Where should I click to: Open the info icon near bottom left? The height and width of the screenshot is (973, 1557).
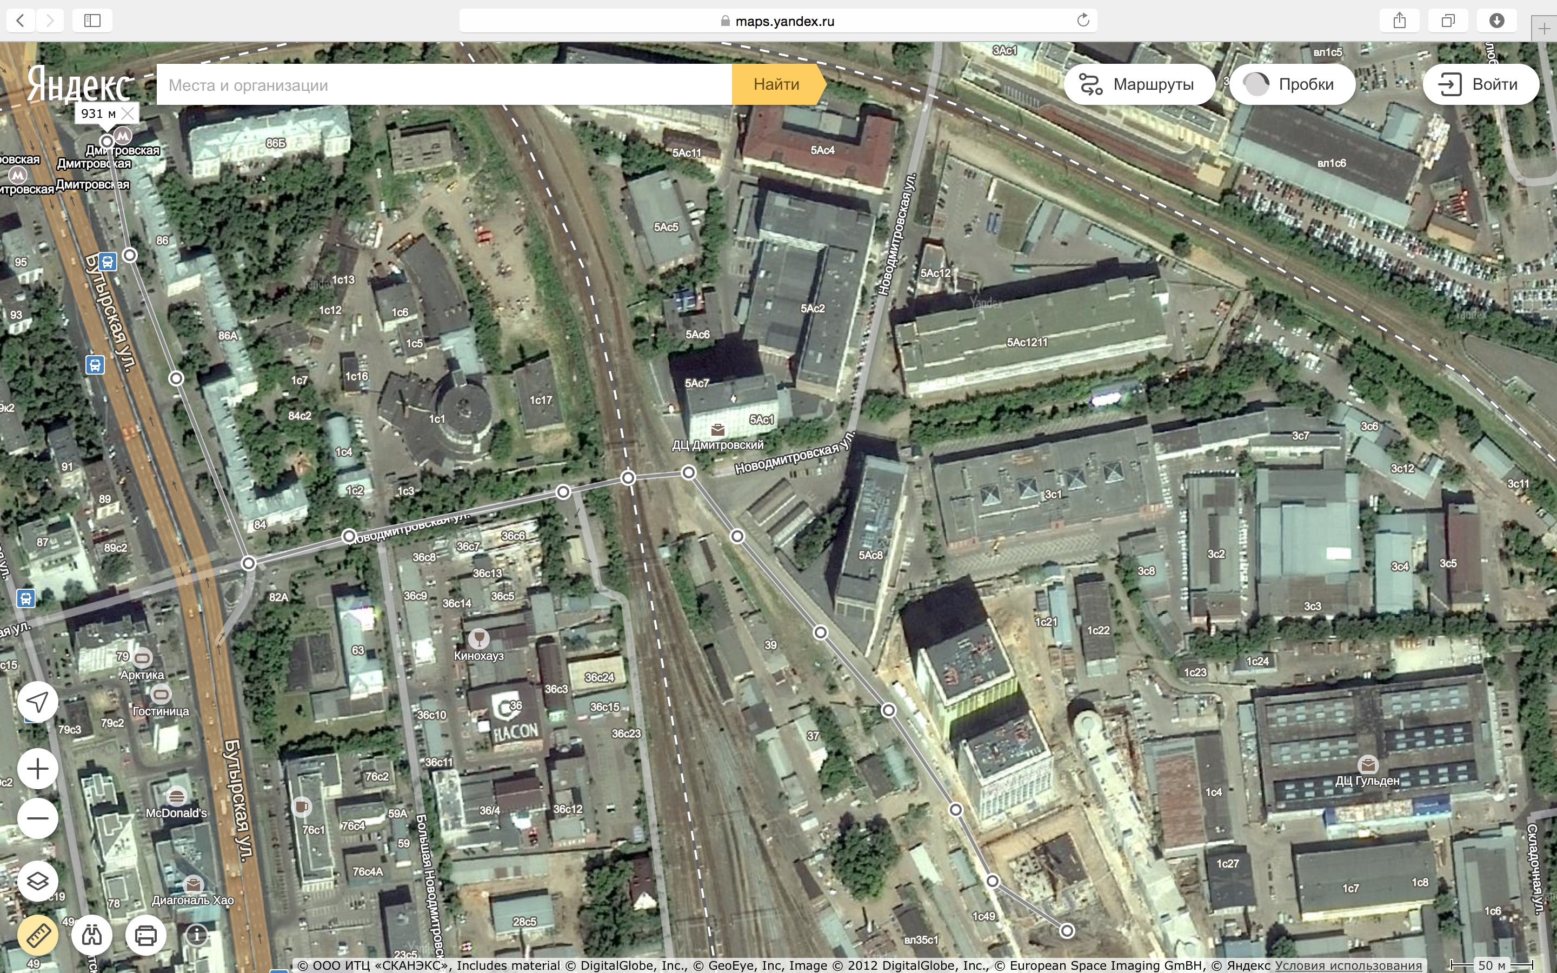click(x=196, y=935)
